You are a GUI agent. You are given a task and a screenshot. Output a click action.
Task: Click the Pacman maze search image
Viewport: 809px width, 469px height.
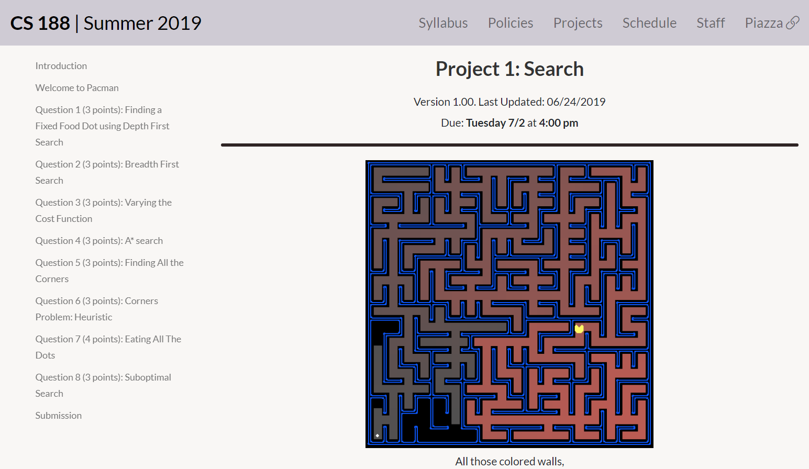tap(509, 304)
